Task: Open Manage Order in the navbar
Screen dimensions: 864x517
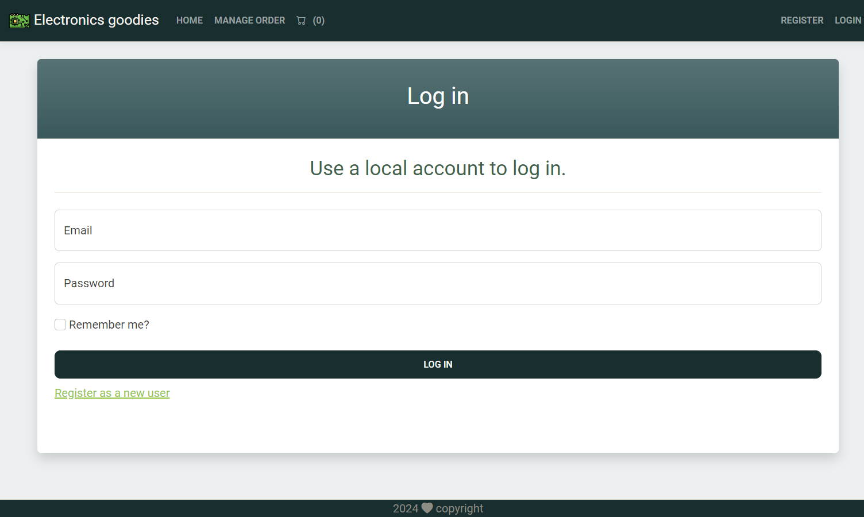Action: pyautogui.click(x=249, y=21)
